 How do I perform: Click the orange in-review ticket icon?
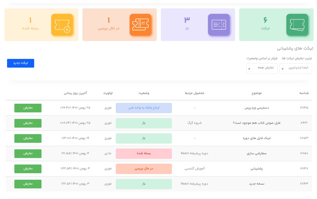pos(140,25)
